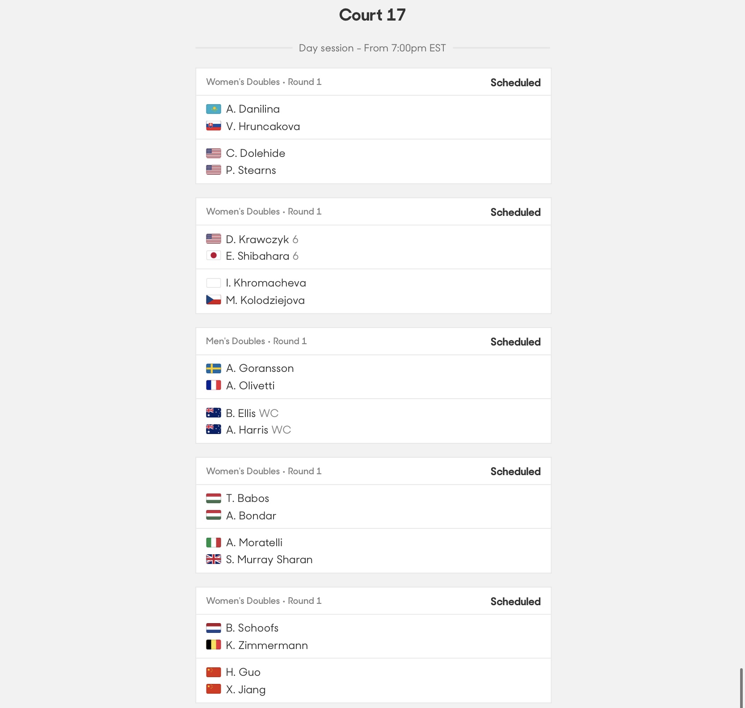The width and height of the screenshot is (745, 708).
Task: Select player A. Harris
Action: coord(247,430)
